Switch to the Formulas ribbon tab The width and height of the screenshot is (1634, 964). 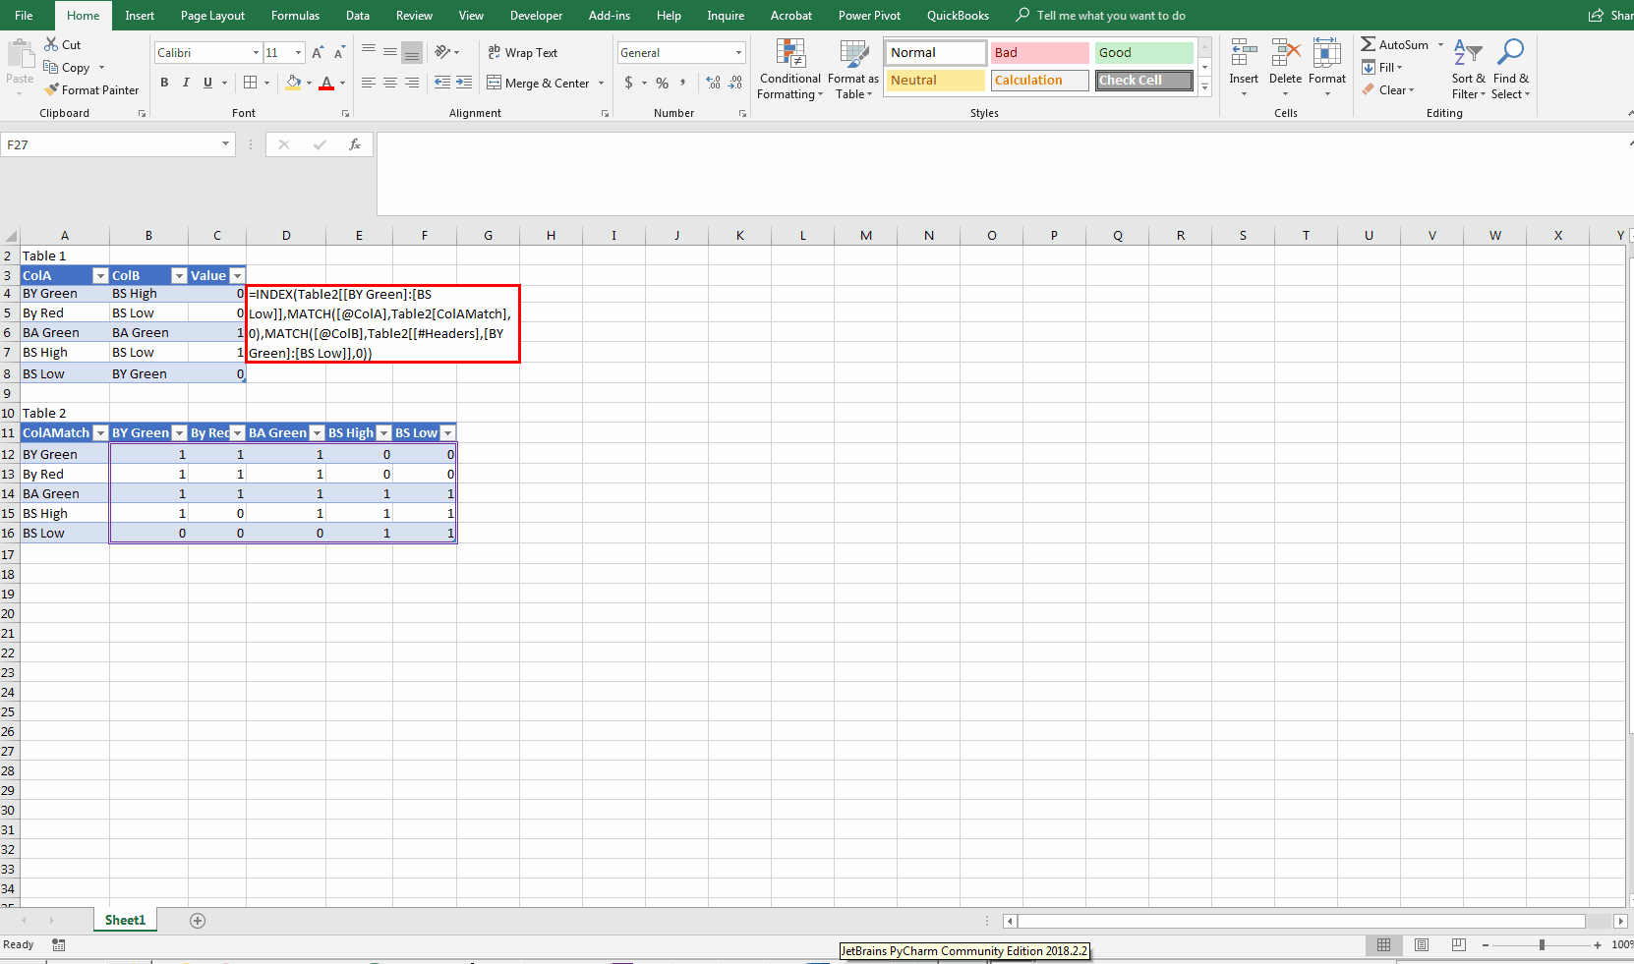(295, 16)
